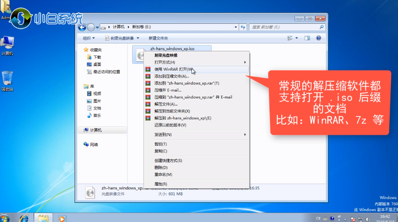Click 刻录光盘映像 toolbar button

(x=120, y=38)
